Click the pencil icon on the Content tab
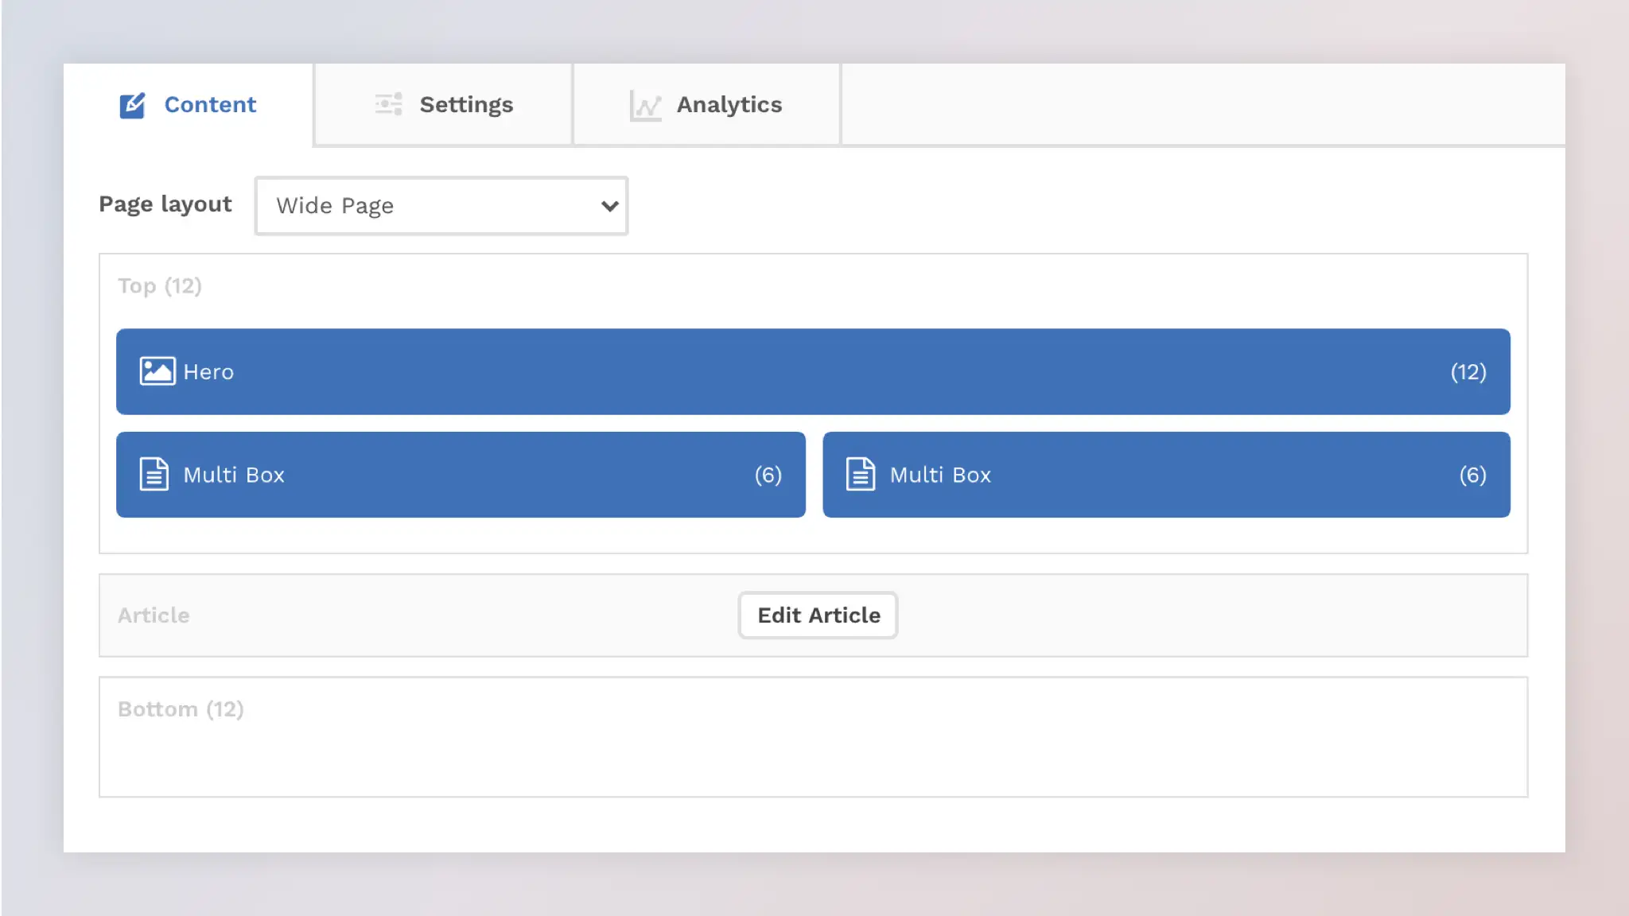 [132, 103]
